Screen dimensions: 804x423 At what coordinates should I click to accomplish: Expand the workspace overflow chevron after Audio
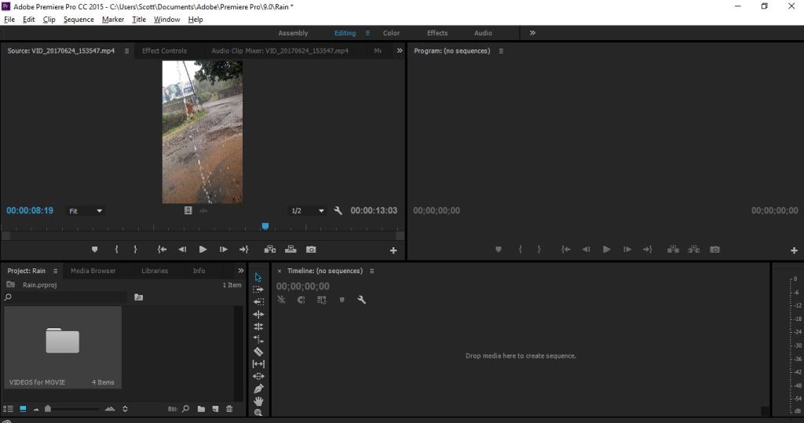(x=532, y=33)
